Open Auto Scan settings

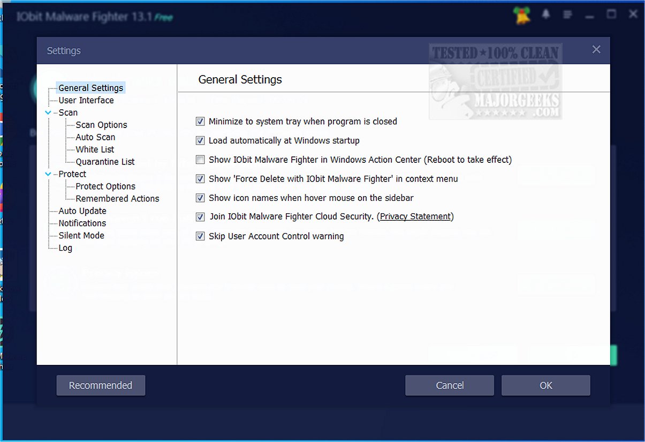(95, 137)
